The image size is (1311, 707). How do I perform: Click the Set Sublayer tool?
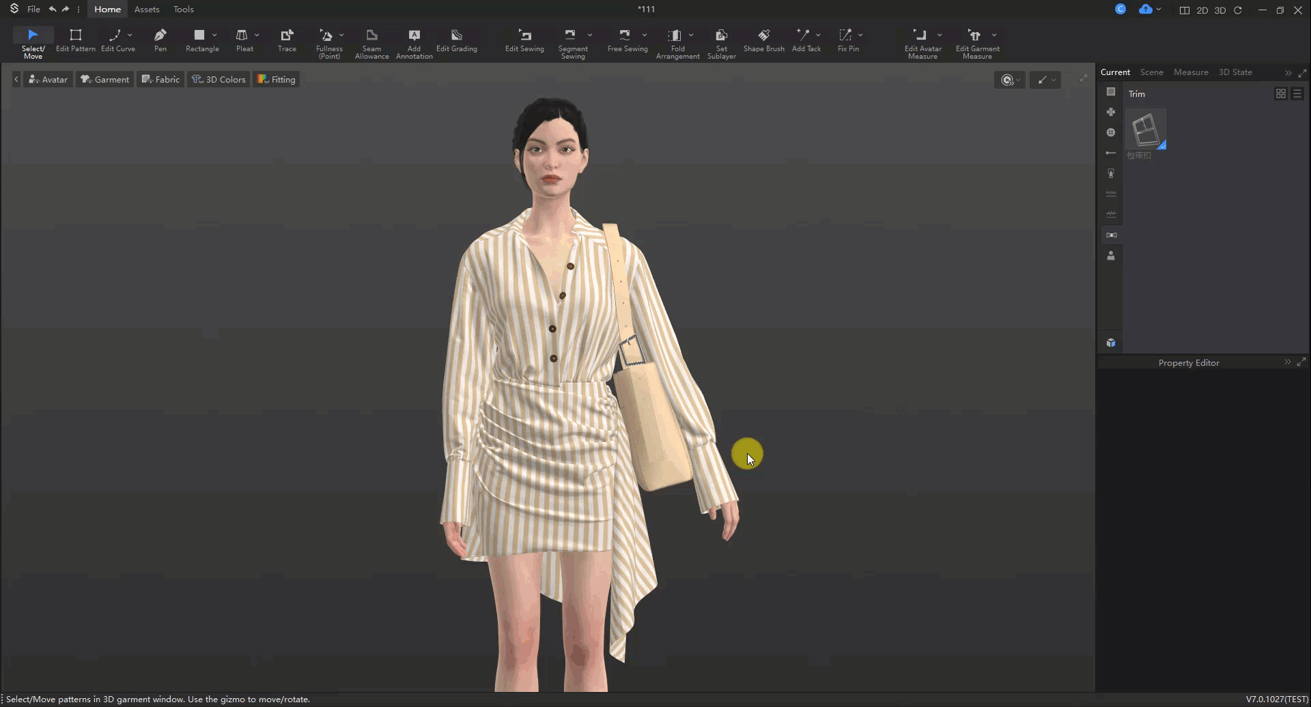click(721, 44)
